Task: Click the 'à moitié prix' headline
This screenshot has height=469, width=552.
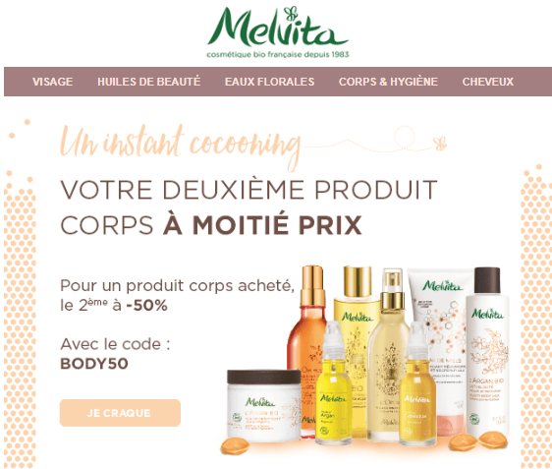Action: click(x=262, y=225)
